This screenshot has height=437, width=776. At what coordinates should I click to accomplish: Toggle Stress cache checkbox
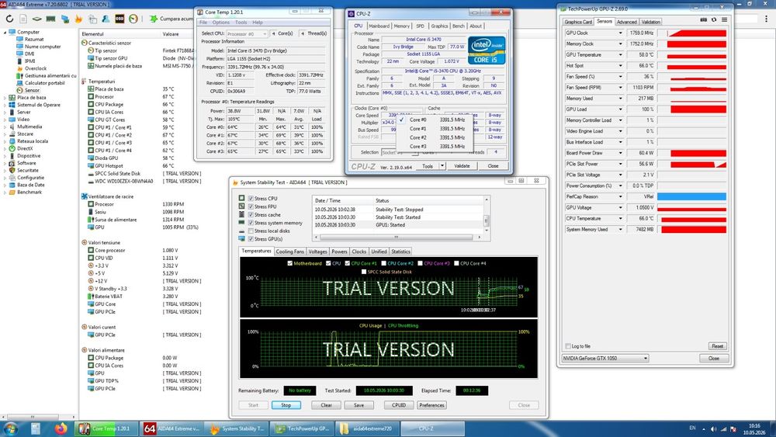[x=251, y=215]
